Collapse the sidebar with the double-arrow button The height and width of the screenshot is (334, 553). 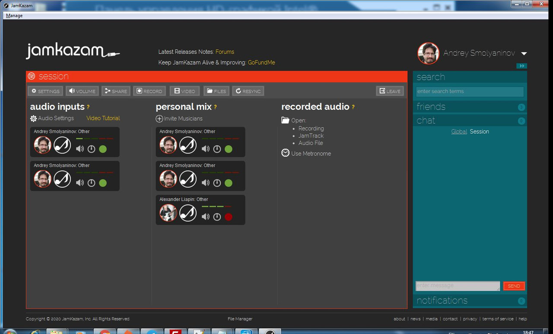coord(522,66)
